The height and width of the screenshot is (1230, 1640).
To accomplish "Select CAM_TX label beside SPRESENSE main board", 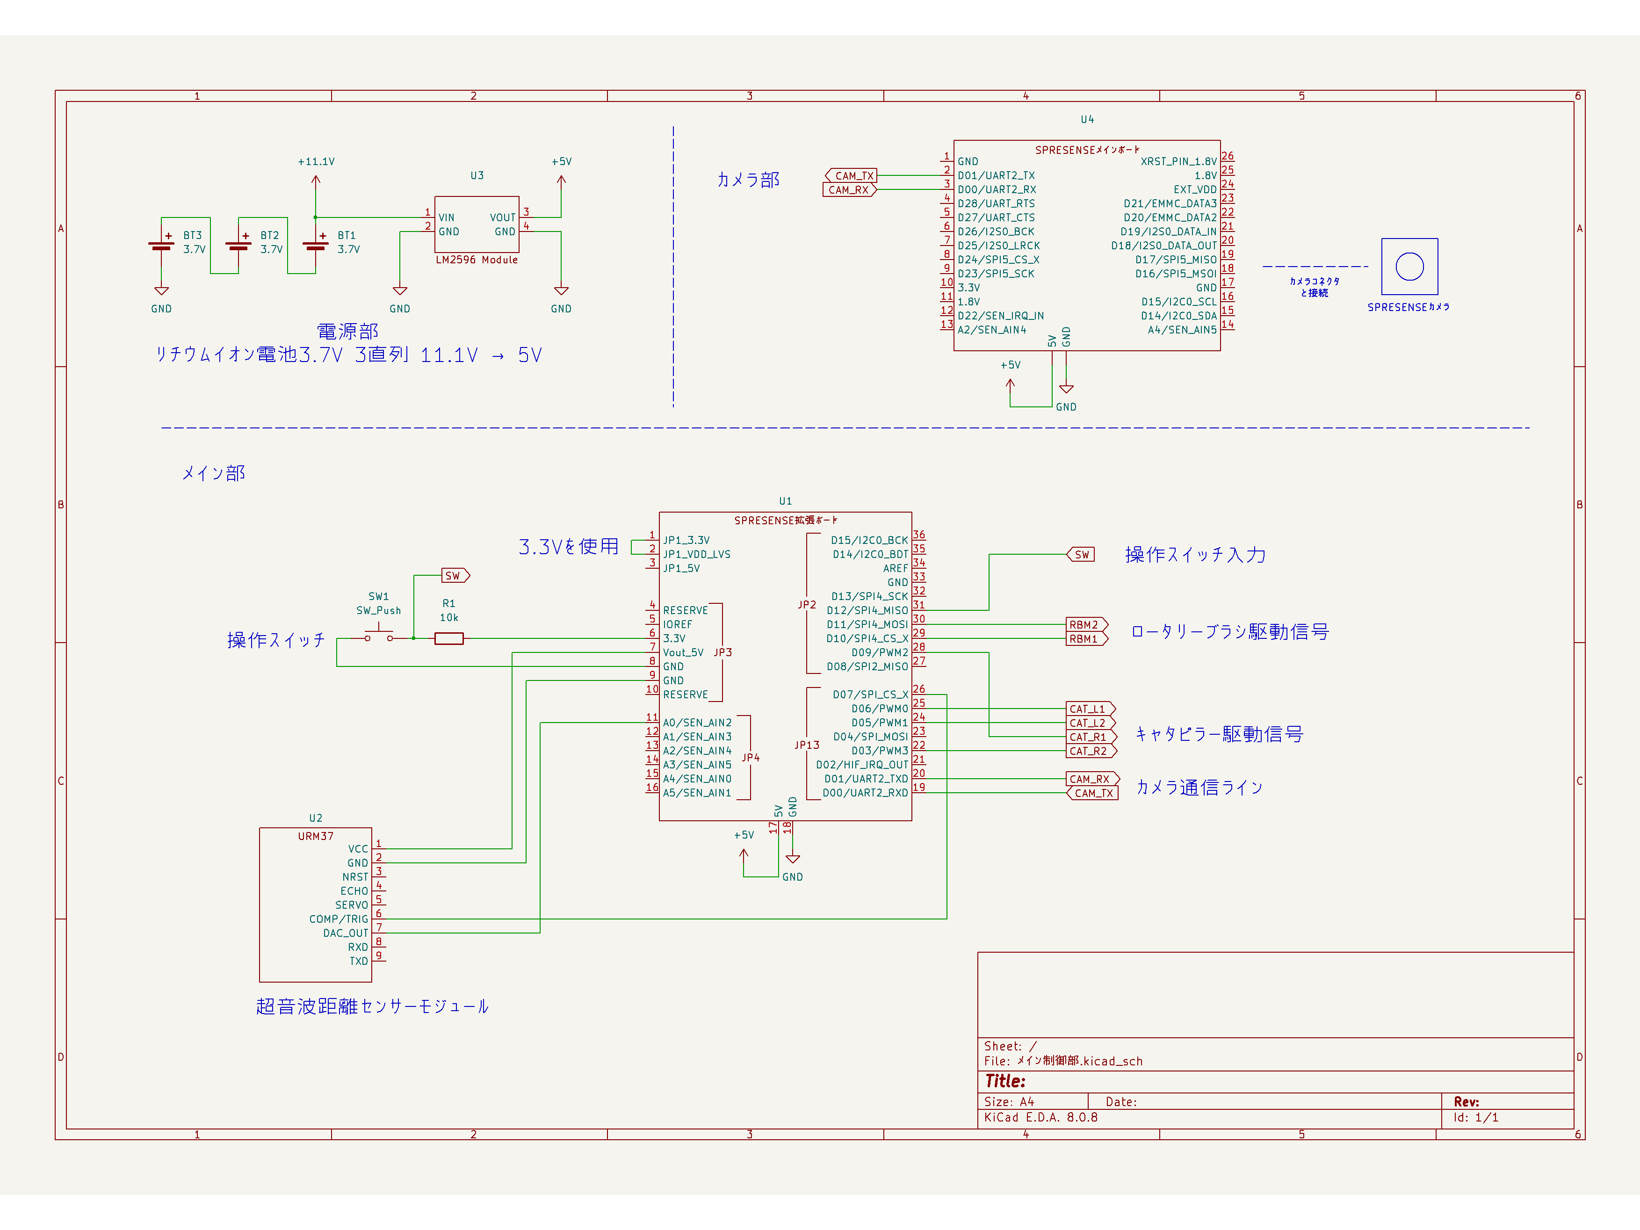I will 851,176.
